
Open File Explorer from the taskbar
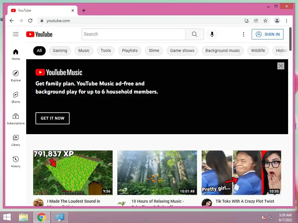click(24, 217)
